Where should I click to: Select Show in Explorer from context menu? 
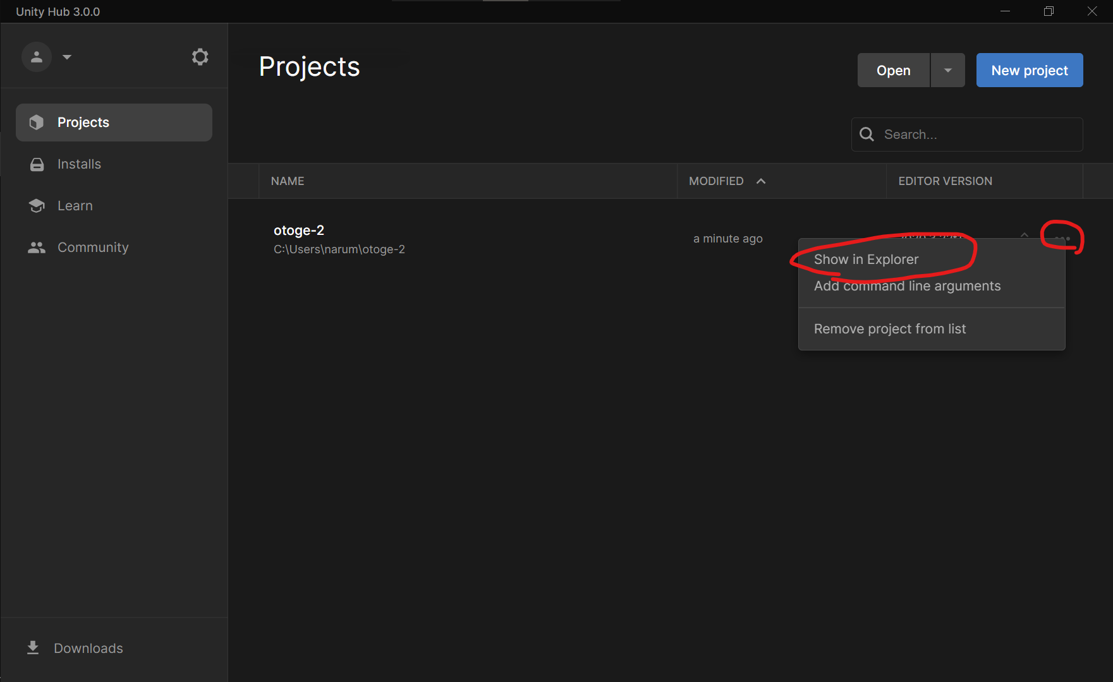[867, 259]
